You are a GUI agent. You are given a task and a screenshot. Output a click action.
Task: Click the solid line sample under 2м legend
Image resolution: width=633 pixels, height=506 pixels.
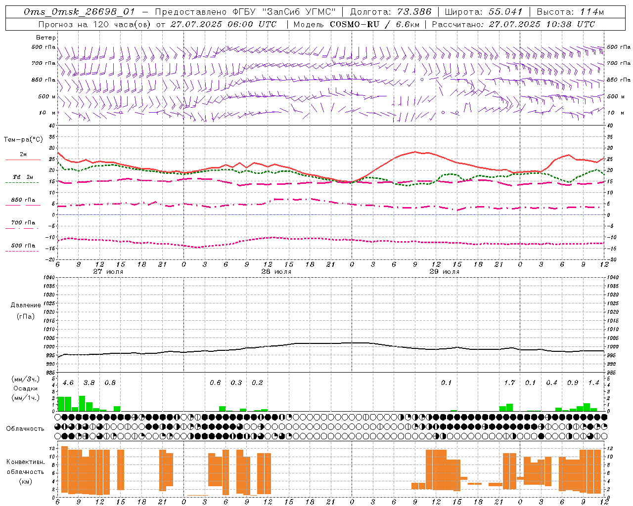(x=23, y=160)
